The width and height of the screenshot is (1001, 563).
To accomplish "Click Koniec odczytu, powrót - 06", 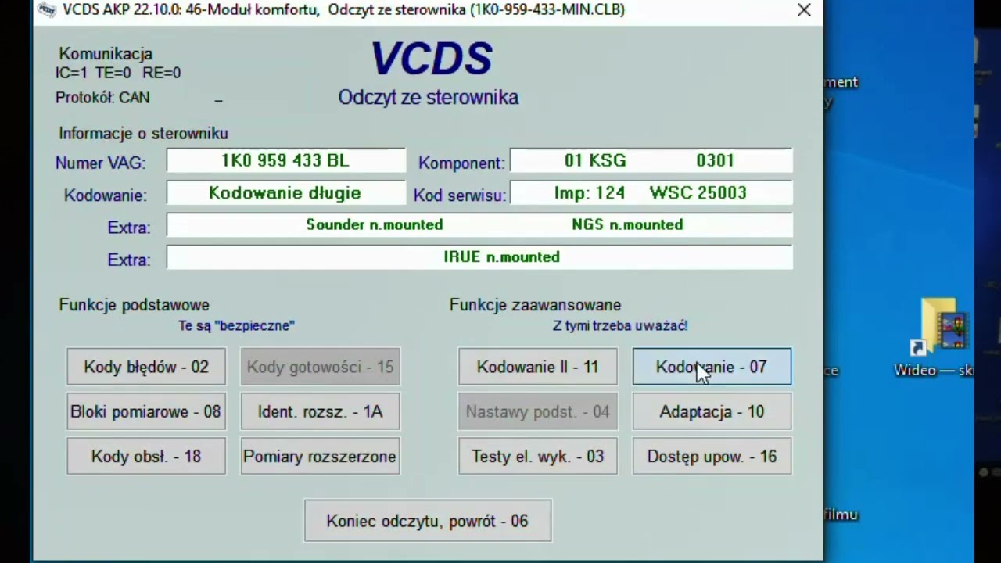I will pyautogui.click(x=428, y=521).
